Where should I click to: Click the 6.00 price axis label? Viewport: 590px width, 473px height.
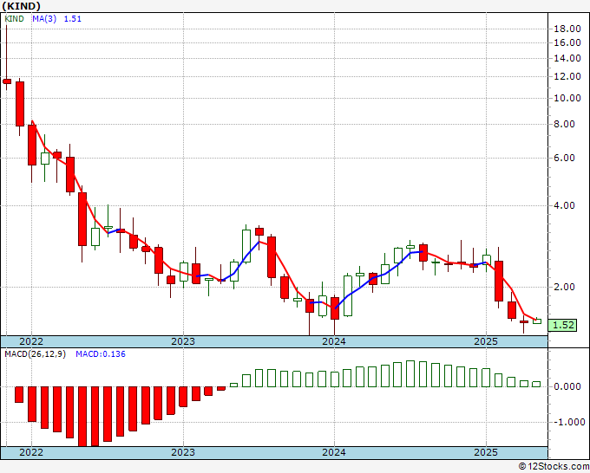(565, 158)
